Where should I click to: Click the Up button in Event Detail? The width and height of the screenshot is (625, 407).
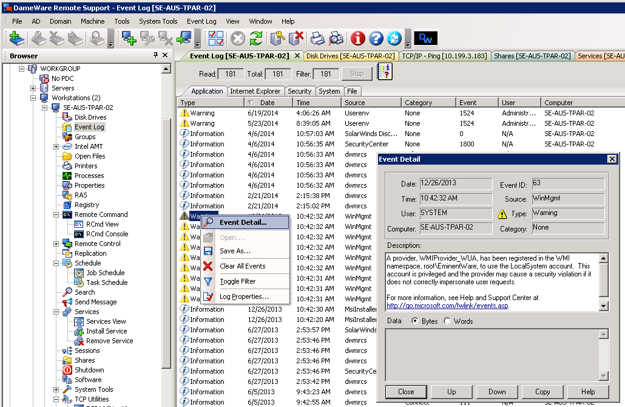point(451,392)
